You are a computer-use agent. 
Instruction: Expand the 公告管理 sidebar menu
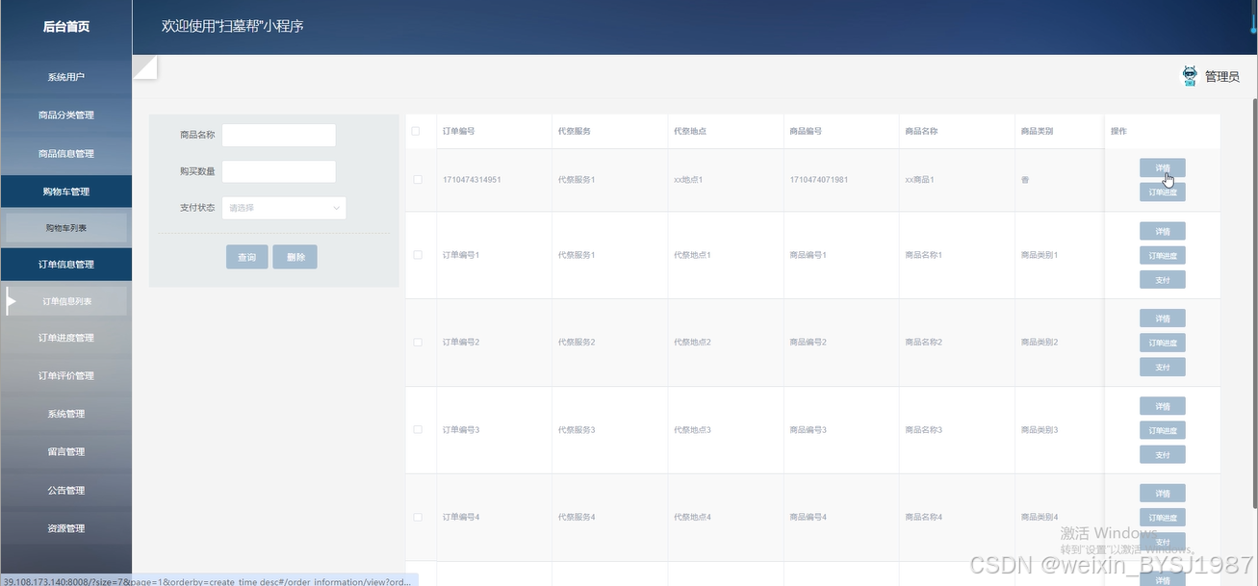[66, 491]
